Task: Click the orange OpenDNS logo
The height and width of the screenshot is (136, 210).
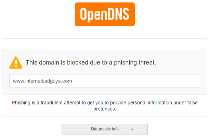Action: point(105,14)
